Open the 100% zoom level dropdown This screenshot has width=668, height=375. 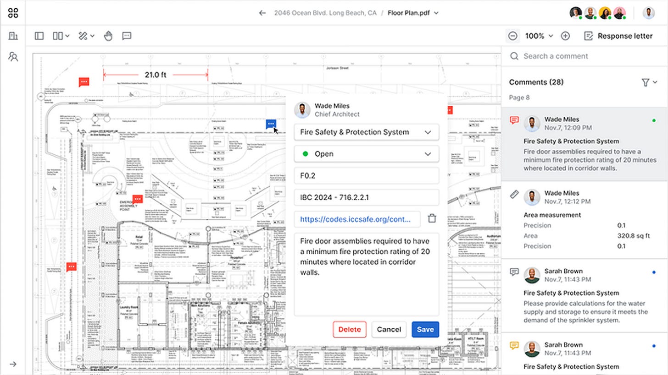point(539,36)
